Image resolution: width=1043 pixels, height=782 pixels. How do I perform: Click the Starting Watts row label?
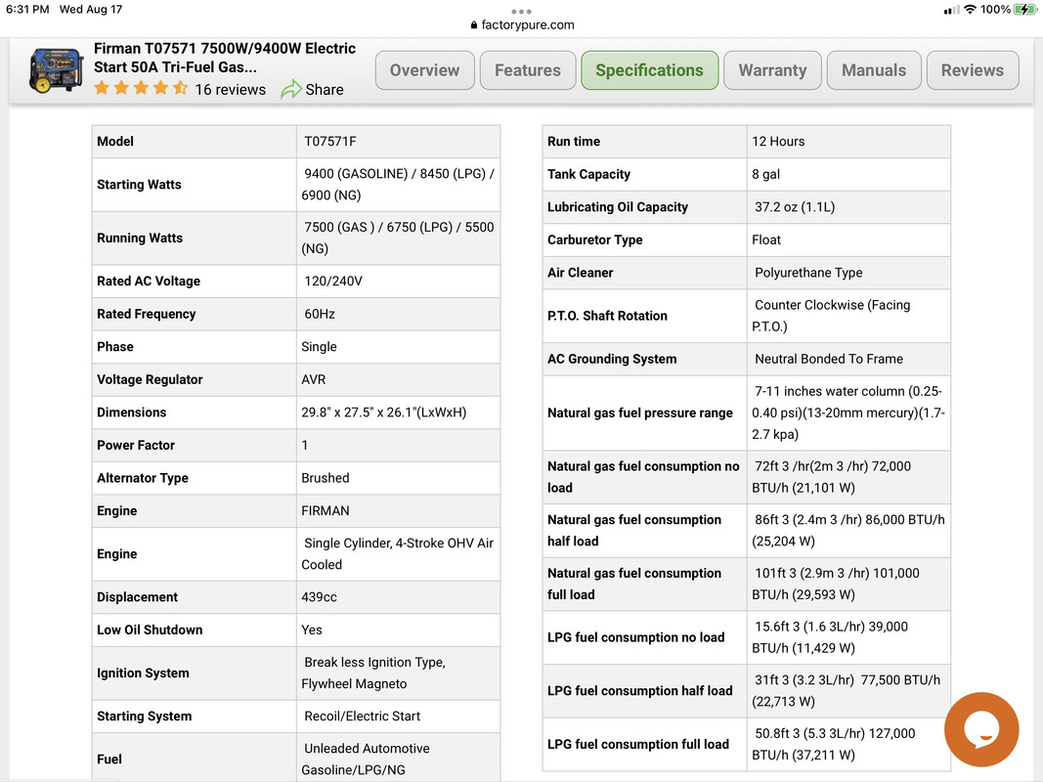pyautogui.click(x=139, y=184)
